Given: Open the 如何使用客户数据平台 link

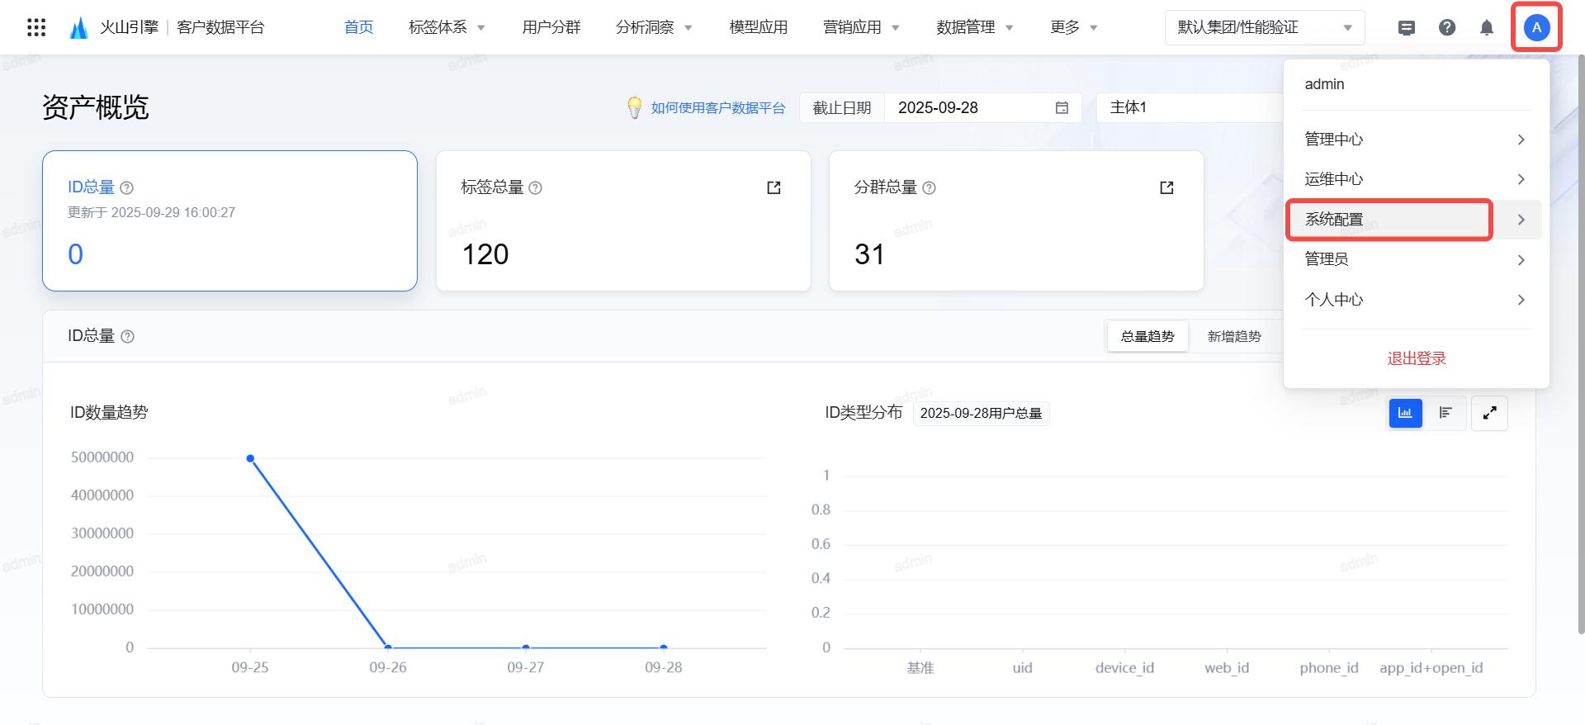Looking at the screenshot, I should (717, 108).
